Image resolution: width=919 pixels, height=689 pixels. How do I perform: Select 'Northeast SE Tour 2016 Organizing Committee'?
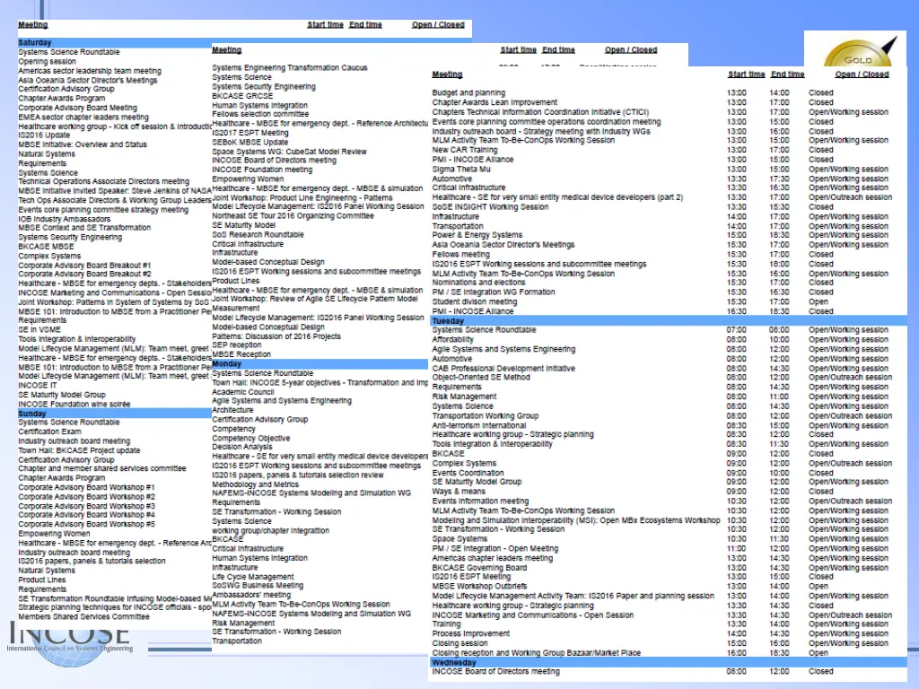pos(293,216)
